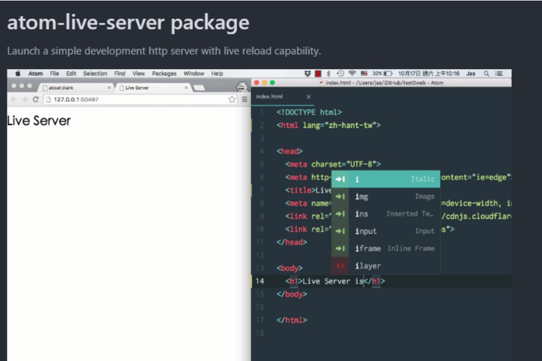The image size is (542, 361).
Task: Open the Find menu
Action: click(120, 74)
